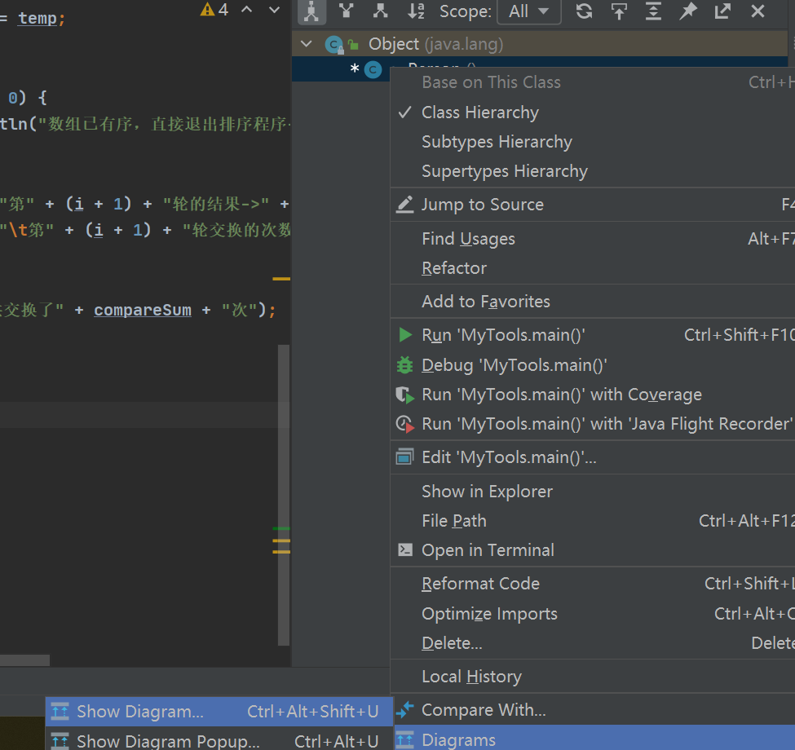
Task: Click Edit 'MyTools.main()'... menu item
Action: click(593, 457)
